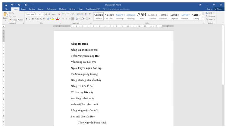Viewport: 226px width, 127px height.
Task: Toggle italic formatting
Action: [x=30, y=19]
